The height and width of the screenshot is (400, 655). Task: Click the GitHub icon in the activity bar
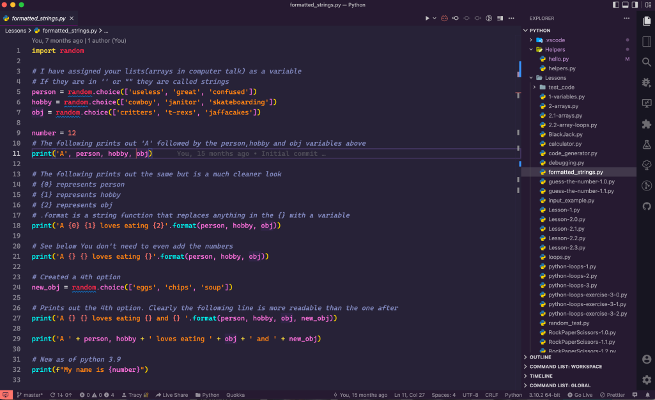[647, 206]
